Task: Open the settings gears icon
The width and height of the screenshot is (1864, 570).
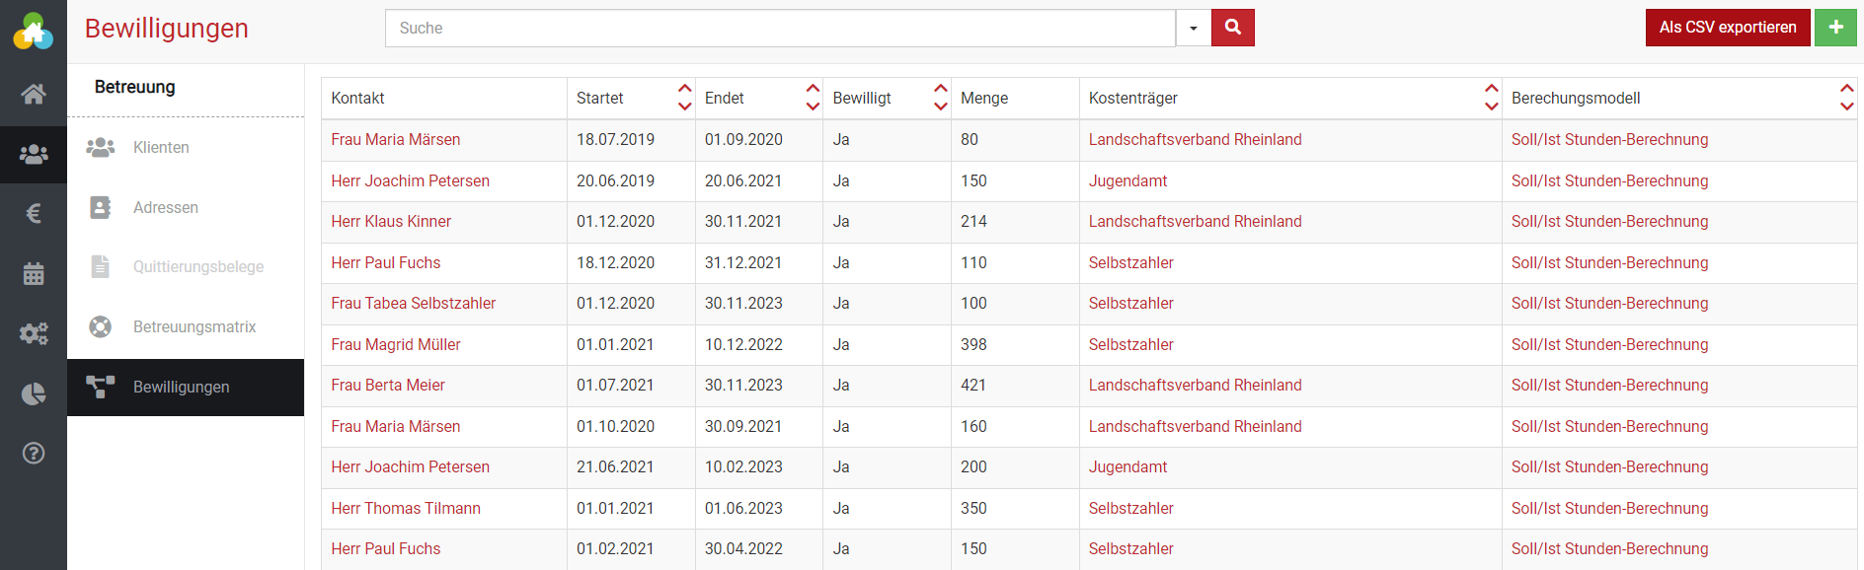Action: (34, 333)
